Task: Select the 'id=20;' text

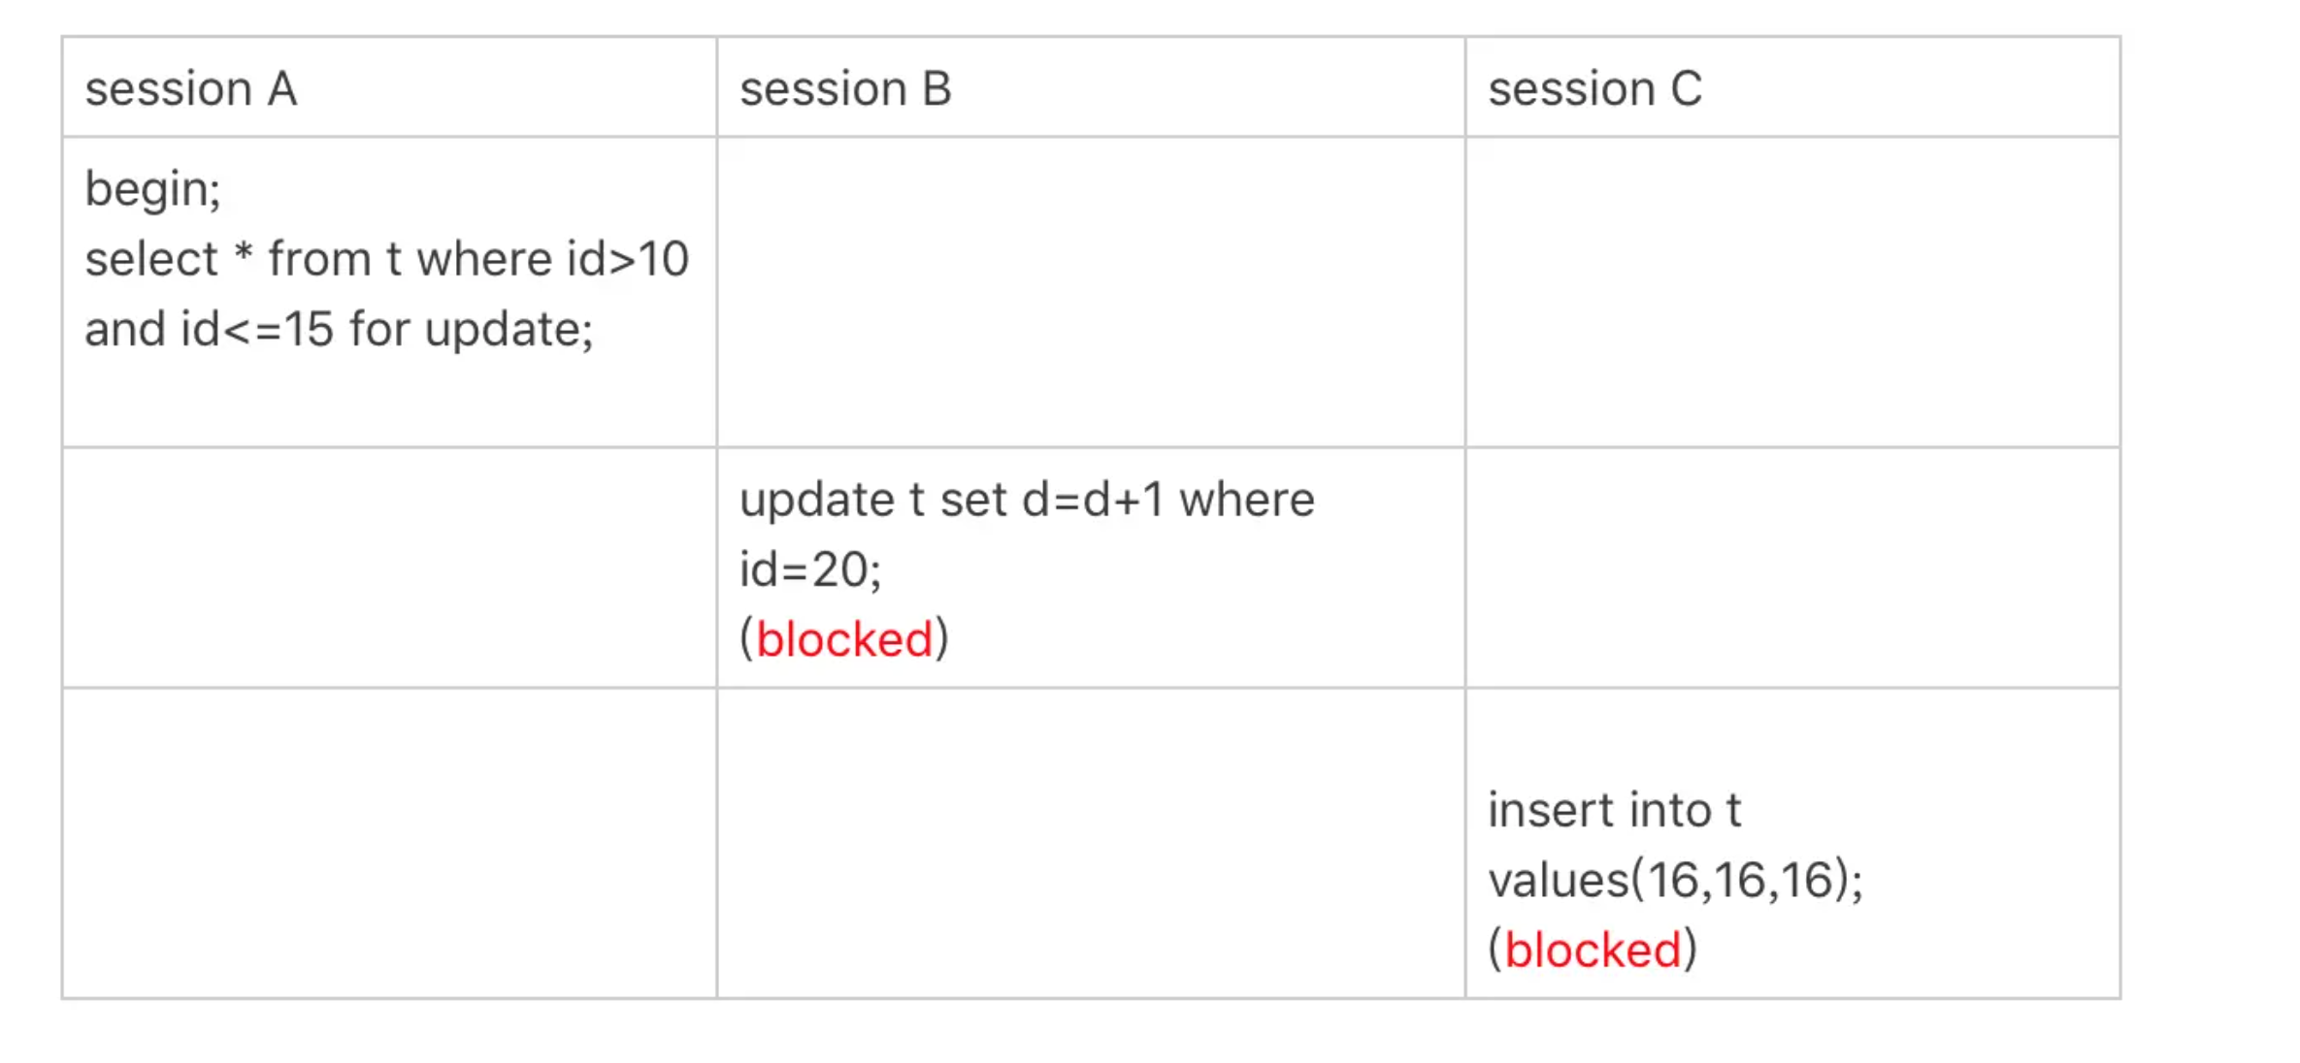Action: (810, 569)
